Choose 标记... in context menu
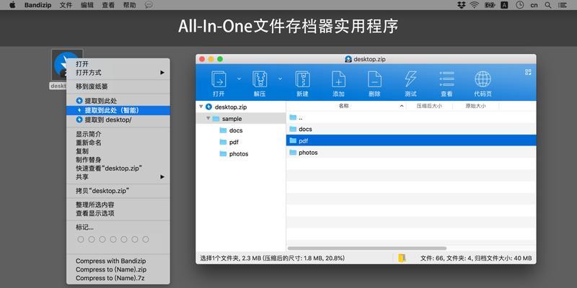 [x=118, y=228]
